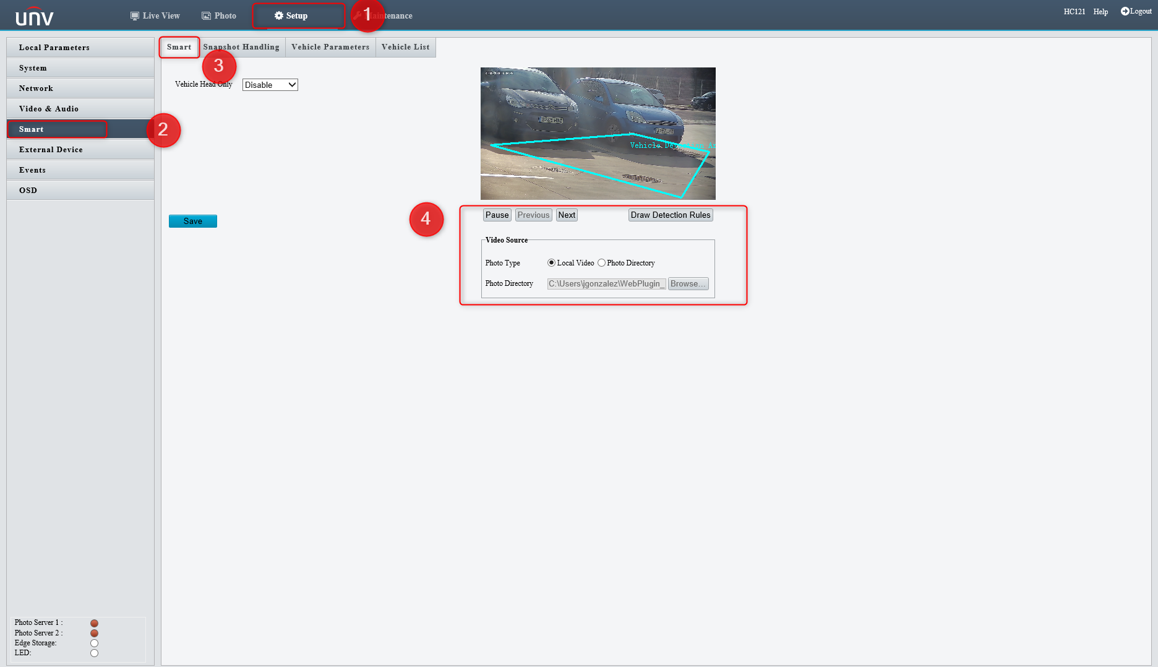Switch to the Snapshot Handling tab
This screenshot has height=667, width=1158.
tap(241, 47)
